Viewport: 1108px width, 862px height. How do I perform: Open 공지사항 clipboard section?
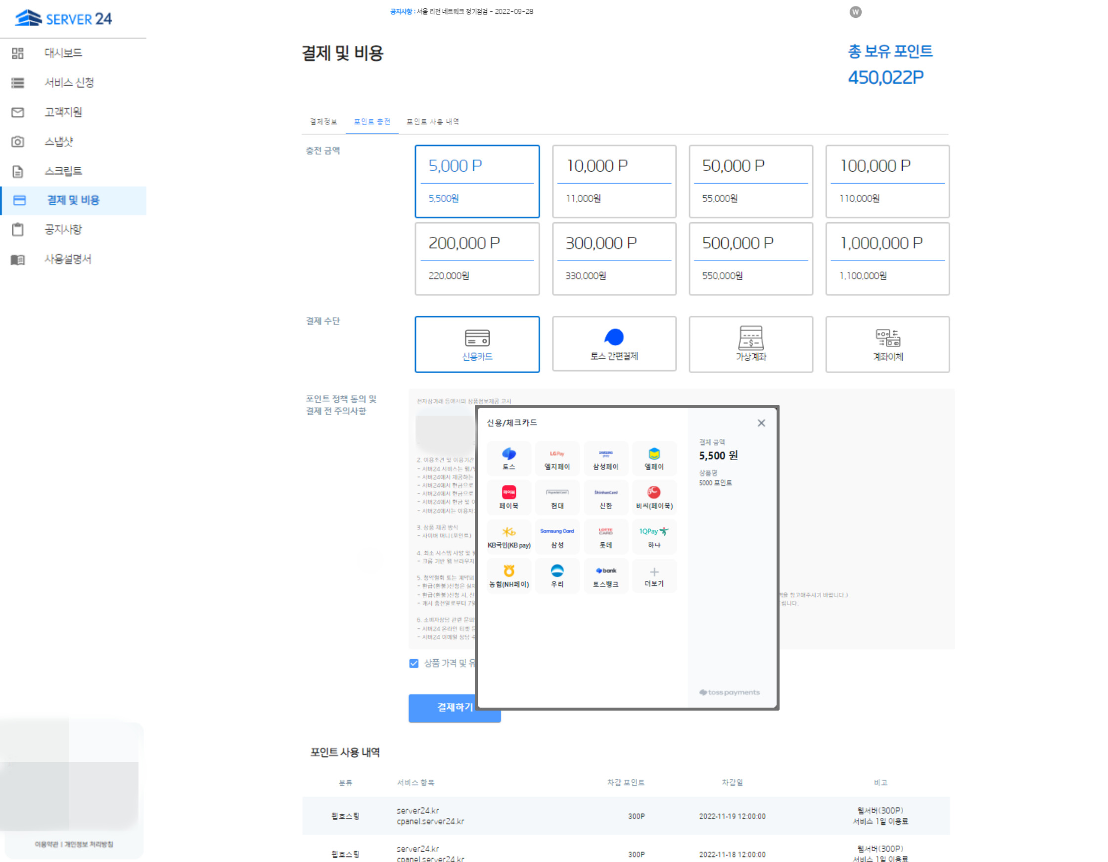pos(63,230)
